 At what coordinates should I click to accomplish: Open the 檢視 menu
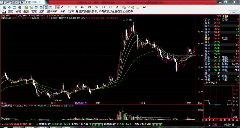click(x=18, y=12)
